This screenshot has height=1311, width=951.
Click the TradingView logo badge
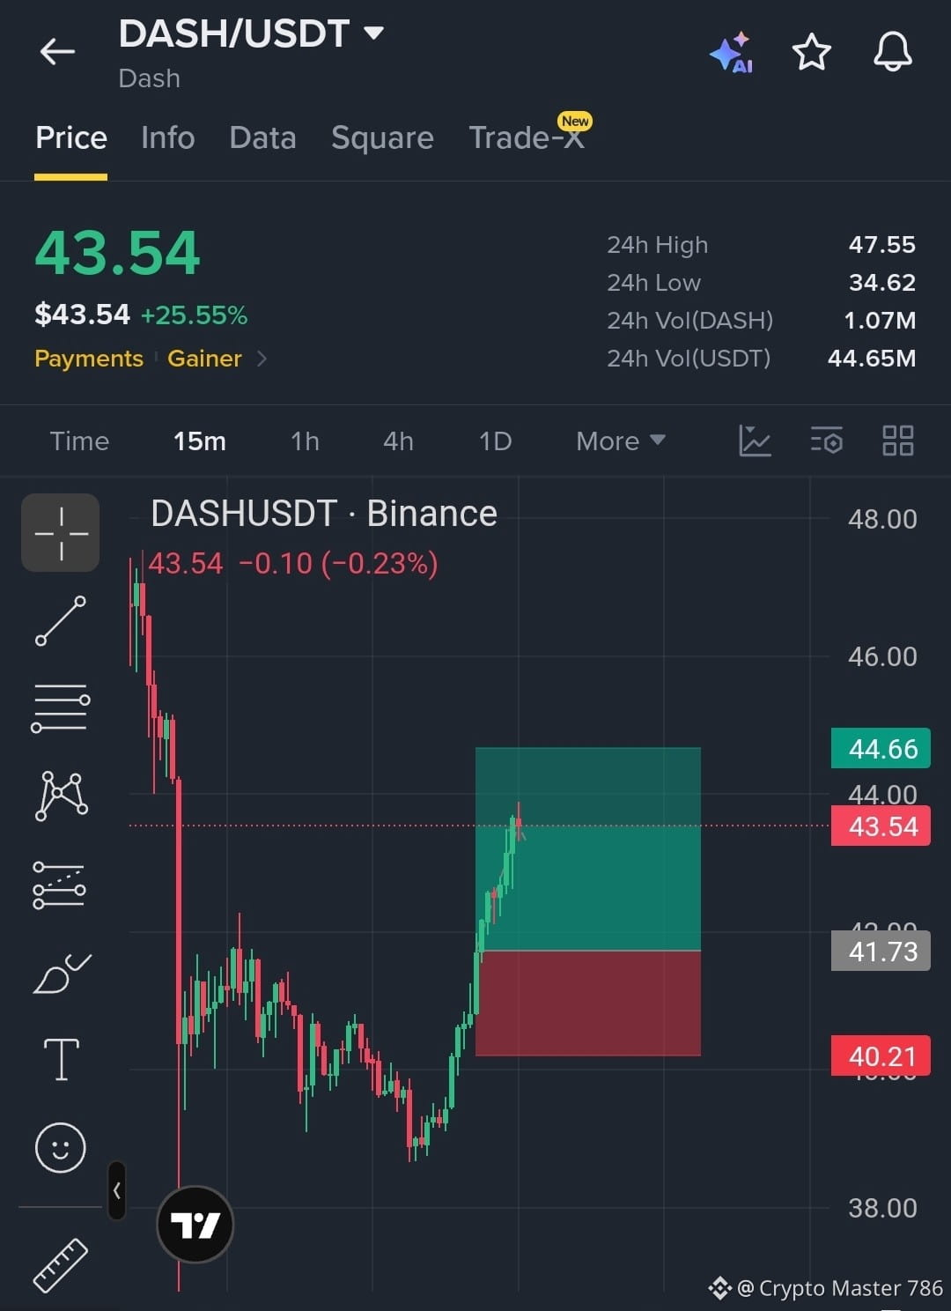pos(195,1225)
